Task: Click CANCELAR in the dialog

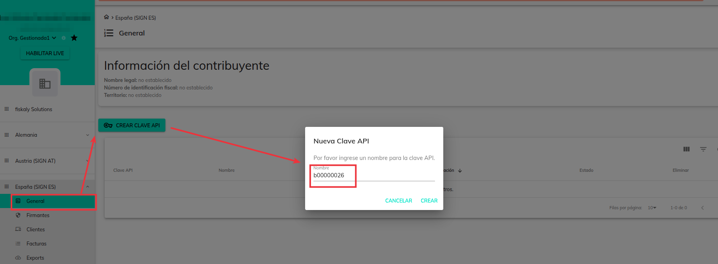Action: [x=398, y=201]
